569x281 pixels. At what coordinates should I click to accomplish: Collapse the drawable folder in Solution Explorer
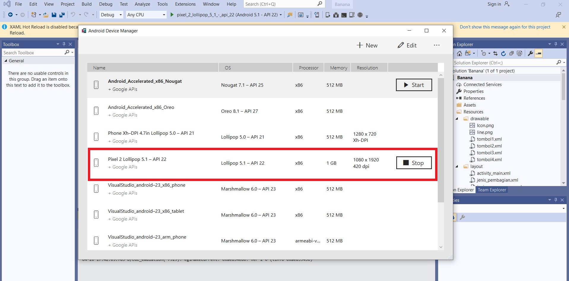tap(457, 119)
